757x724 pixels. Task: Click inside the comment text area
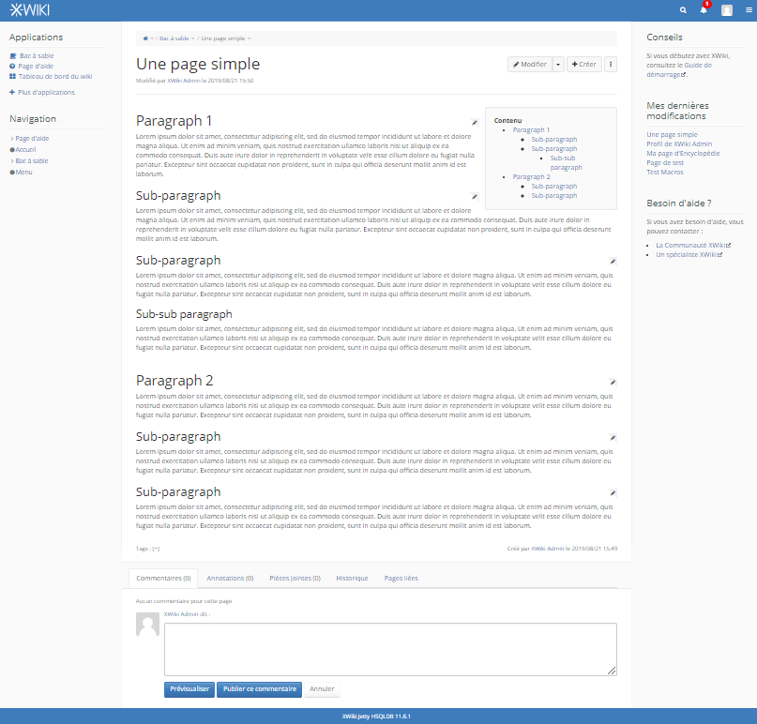[x=390, y=649]
